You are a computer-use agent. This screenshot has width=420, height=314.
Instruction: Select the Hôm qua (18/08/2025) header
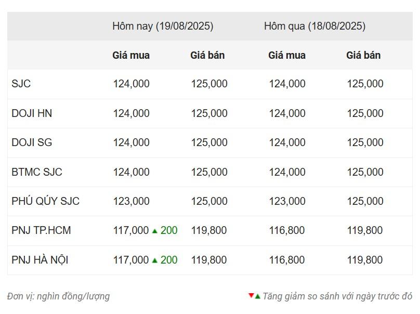point(314,27)
